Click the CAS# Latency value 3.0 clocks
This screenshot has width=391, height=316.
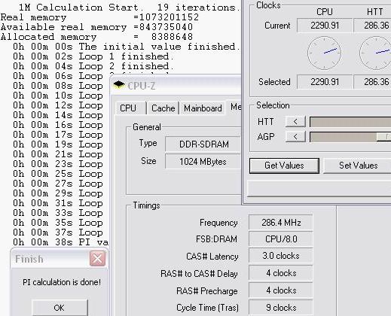281,256
